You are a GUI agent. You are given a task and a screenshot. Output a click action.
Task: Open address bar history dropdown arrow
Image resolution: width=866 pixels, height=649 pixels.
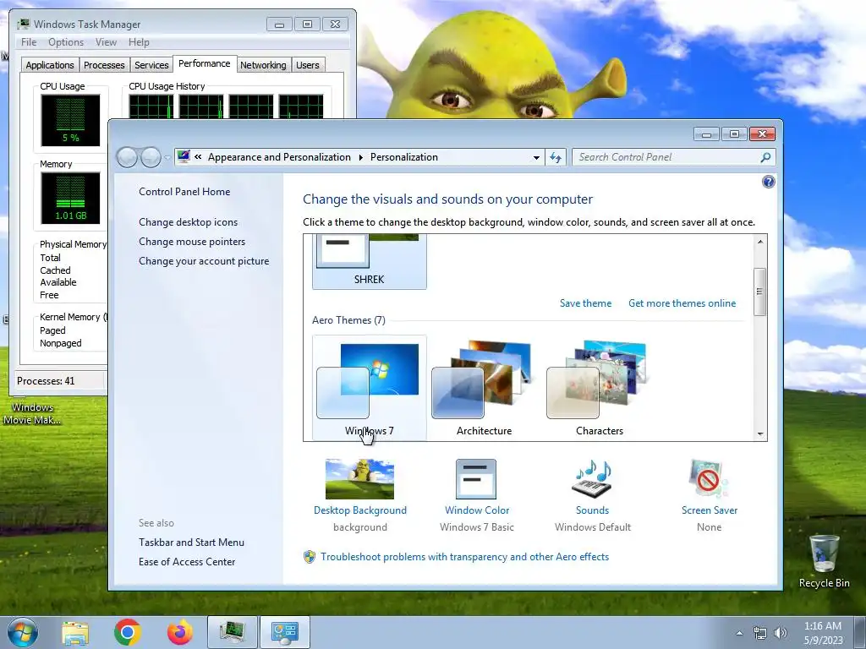(535, 157)
